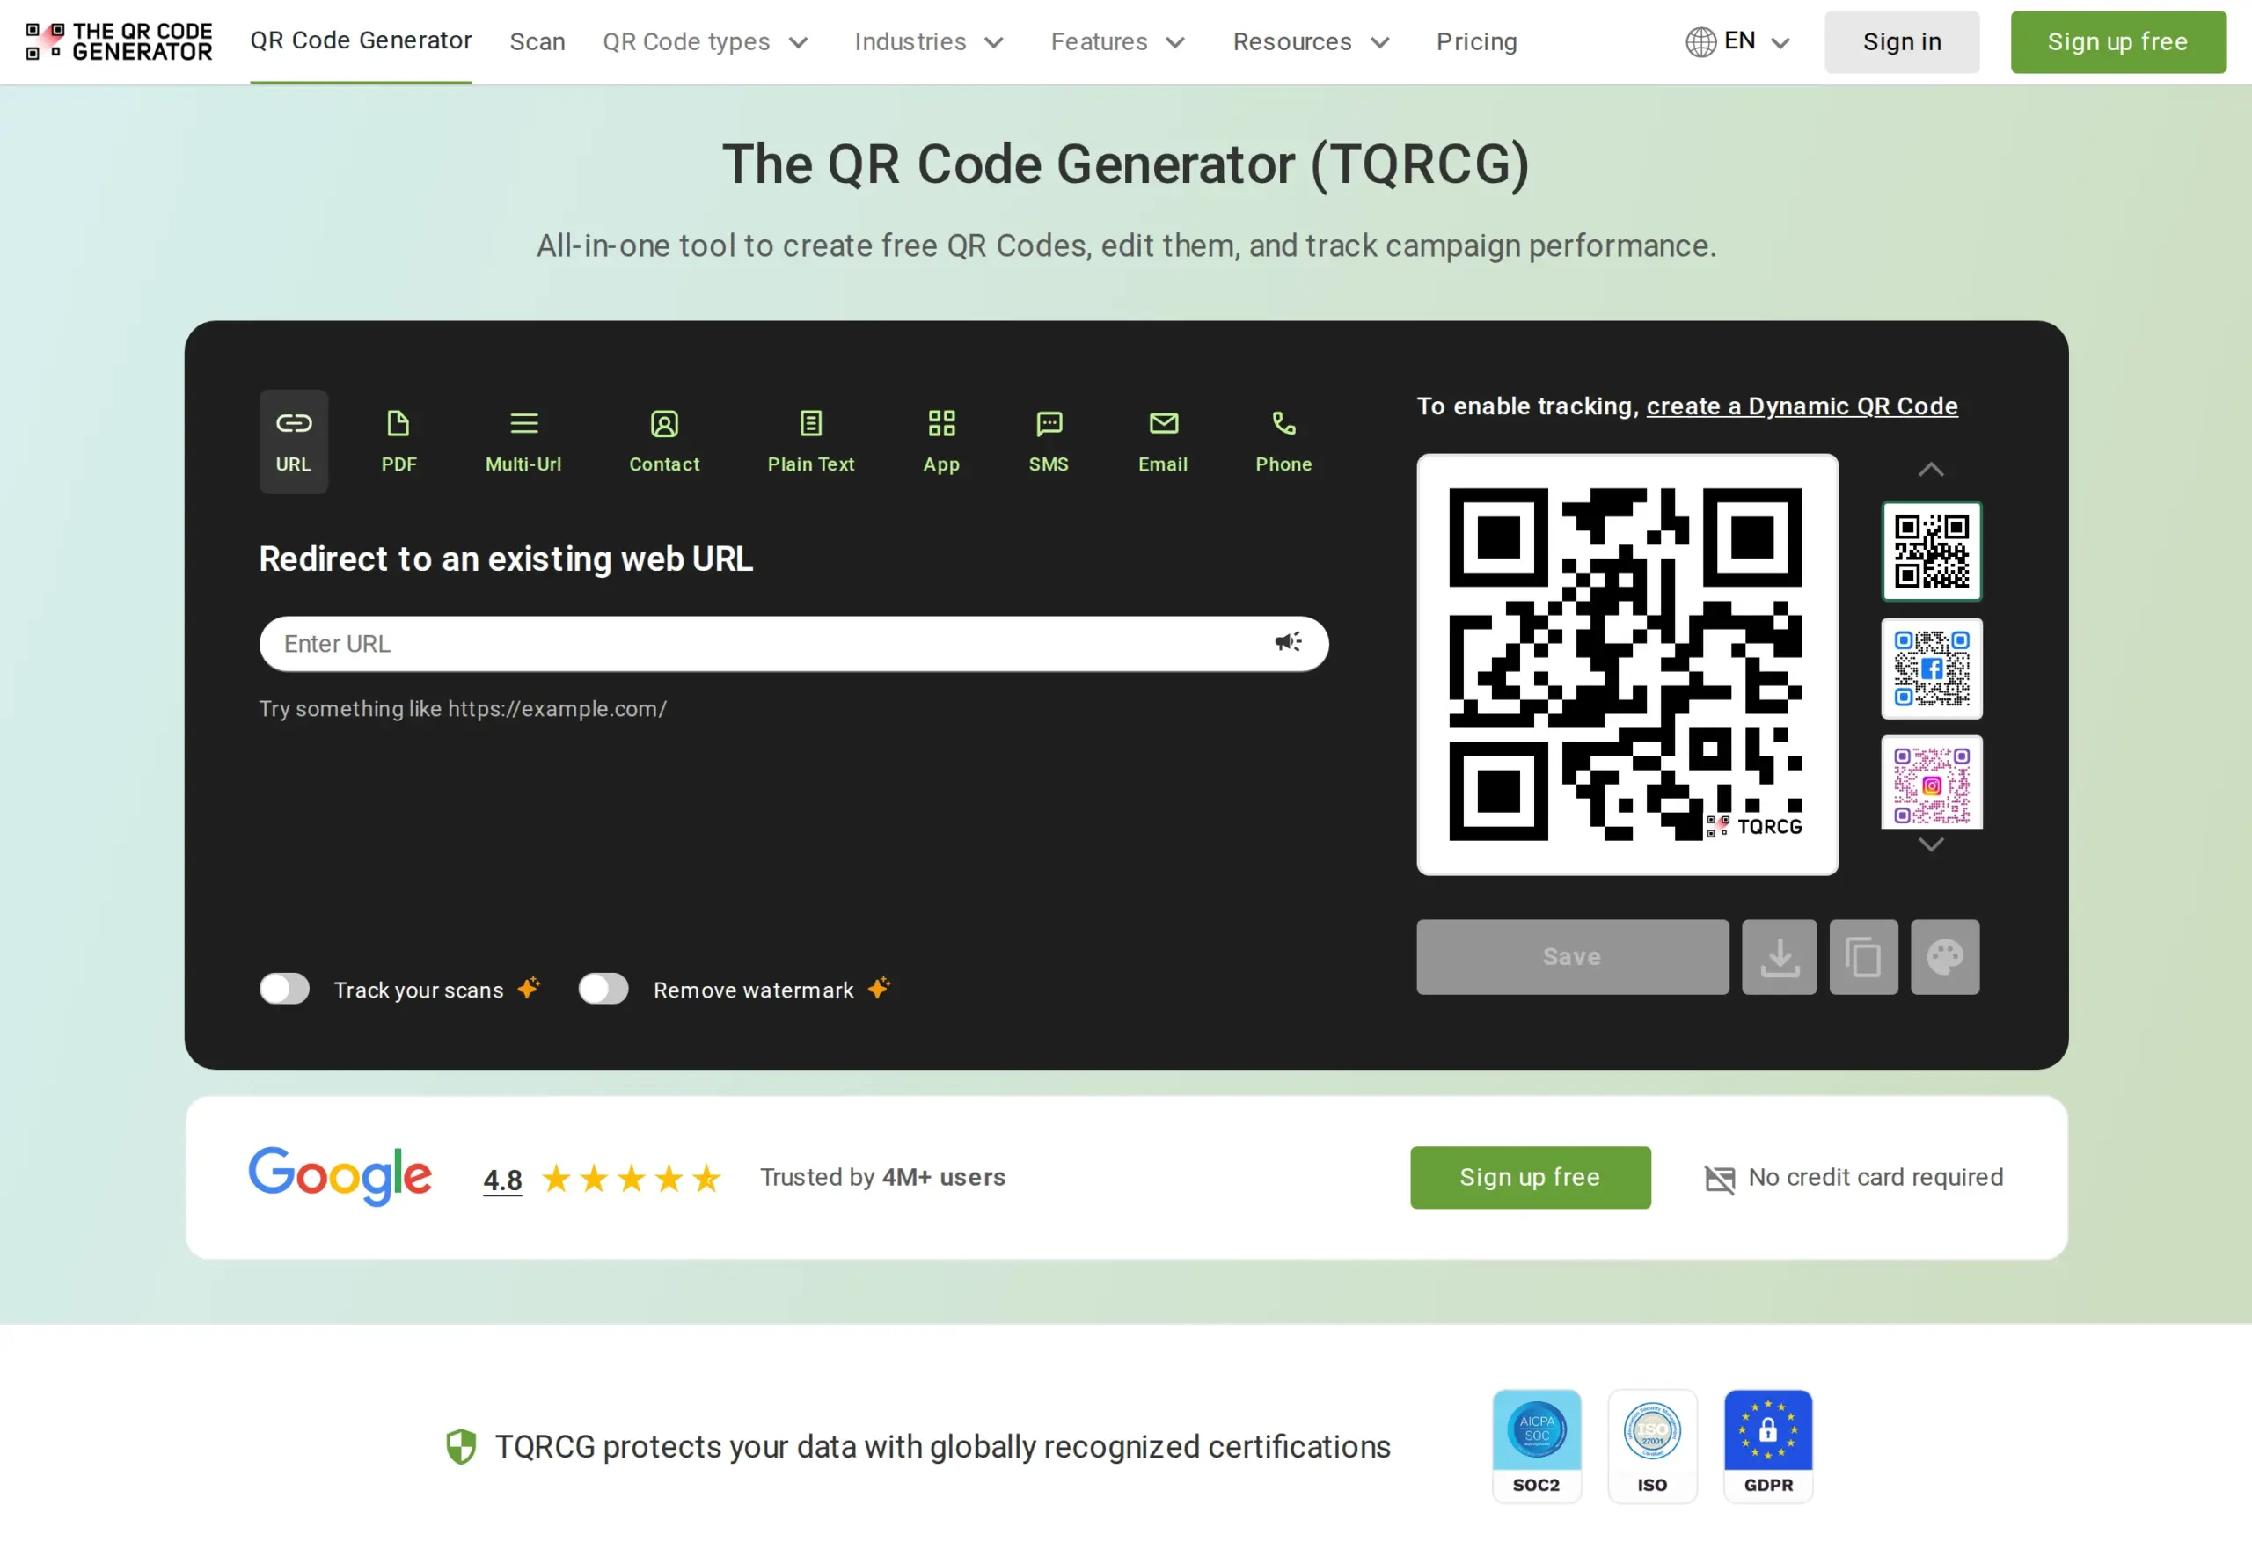Click The QR Code Generator logo
This screenshot has width=2252, height=1564.
point(119,42)
